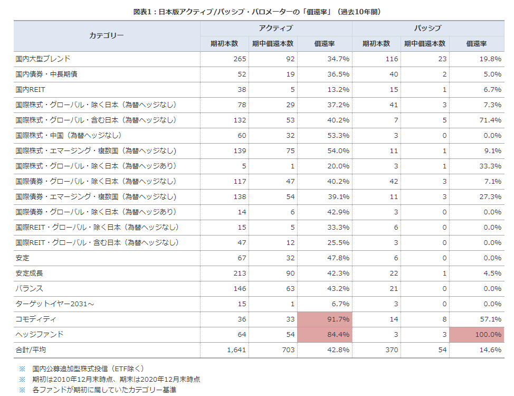Select the footnote about 2010年12月末時点

pos(116,379)
